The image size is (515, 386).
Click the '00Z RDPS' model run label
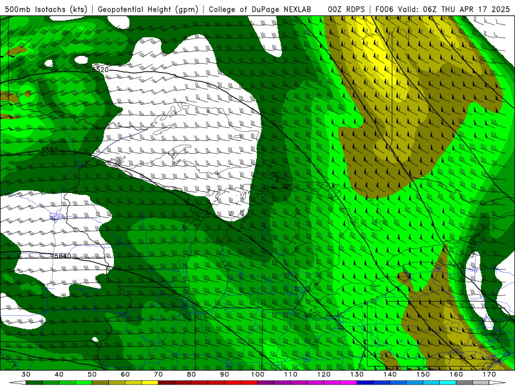(346, 10)
